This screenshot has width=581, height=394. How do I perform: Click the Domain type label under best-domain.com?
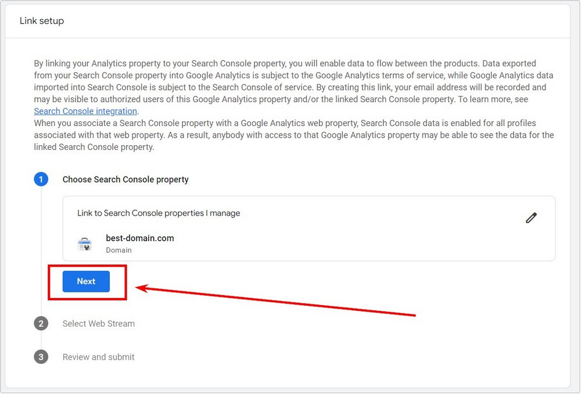coord(119,250)
